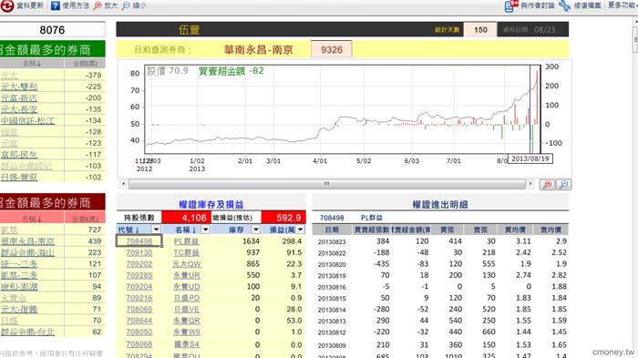
Task: Select broker 群益金鼎-台北 in buy list
Action: tap(27, 332)
